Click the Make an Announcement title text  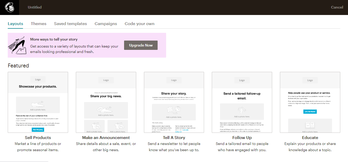coord(106,137)
